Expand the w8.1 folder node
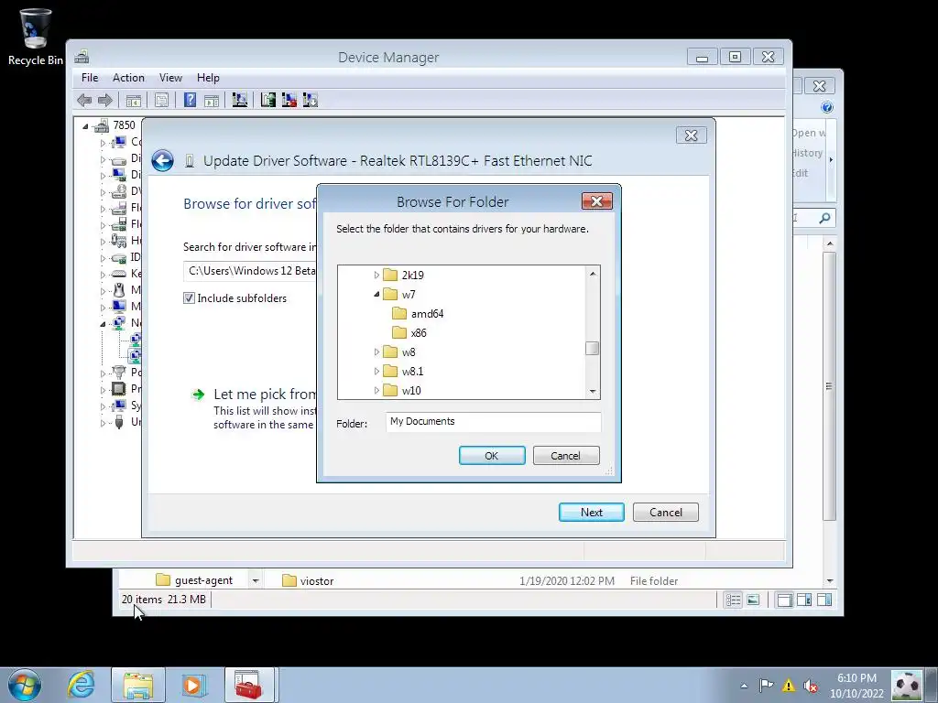 pyautogui.click(x=376, y=372)
